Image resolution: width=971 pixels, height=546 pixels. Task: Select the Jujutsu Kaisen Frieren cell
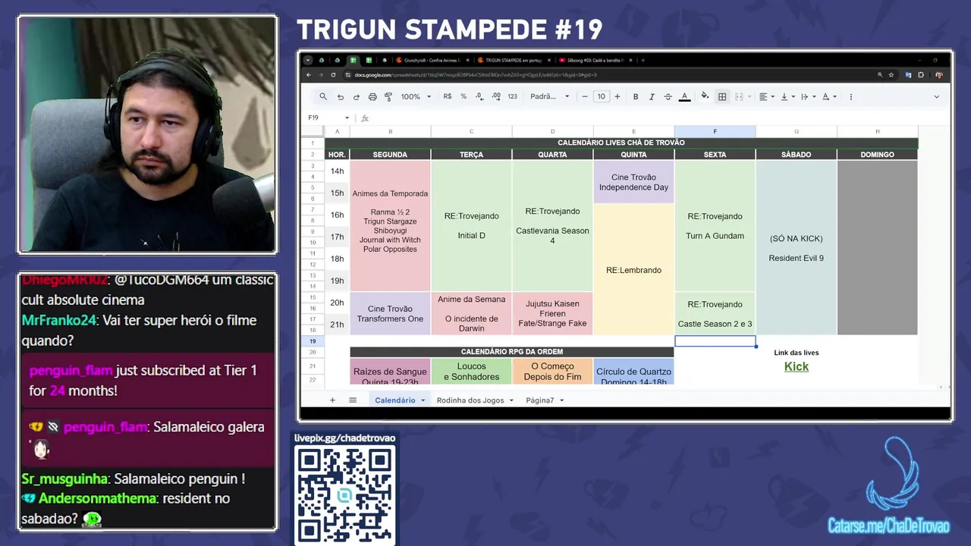(552, 314)
